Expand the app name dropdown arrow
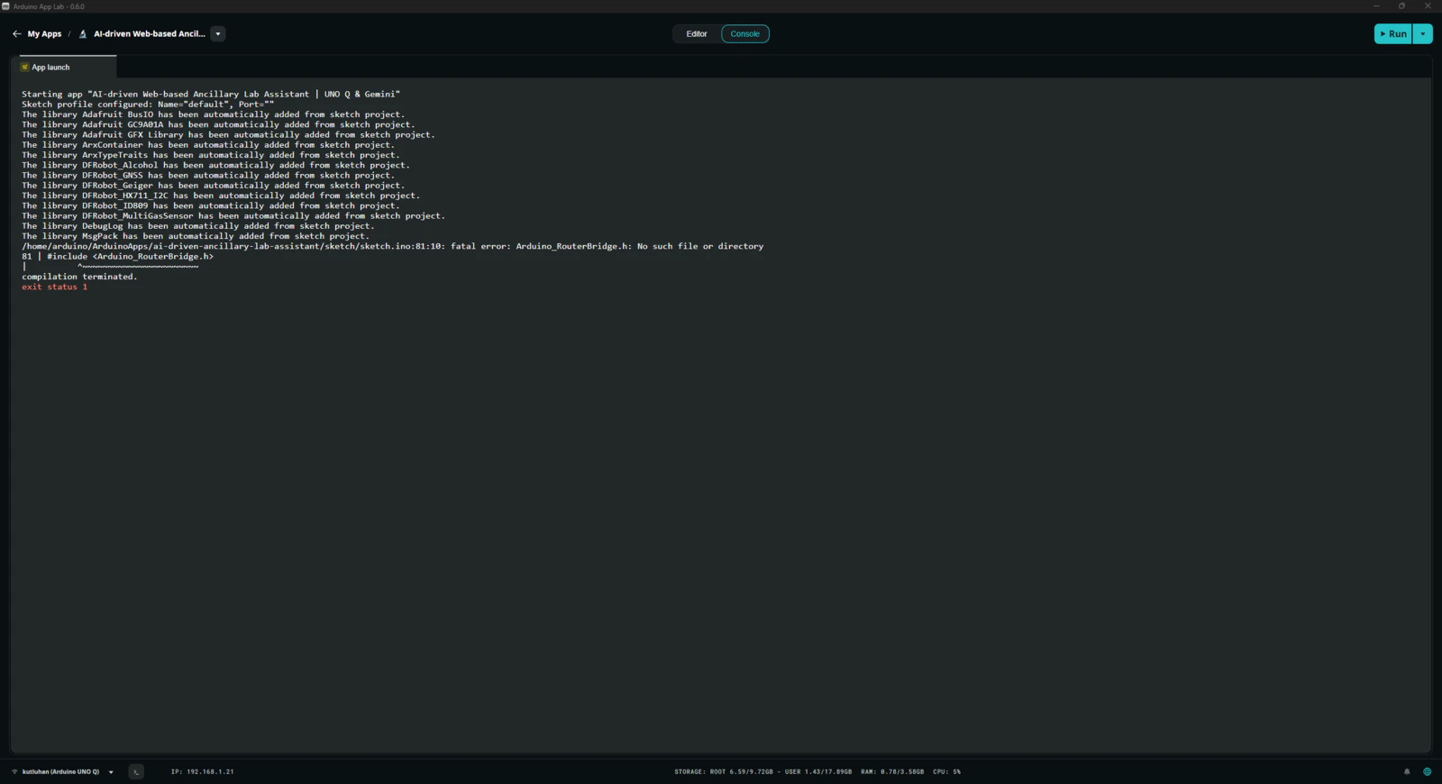The width and height of the screenshot is (1442, 784). 218,34
